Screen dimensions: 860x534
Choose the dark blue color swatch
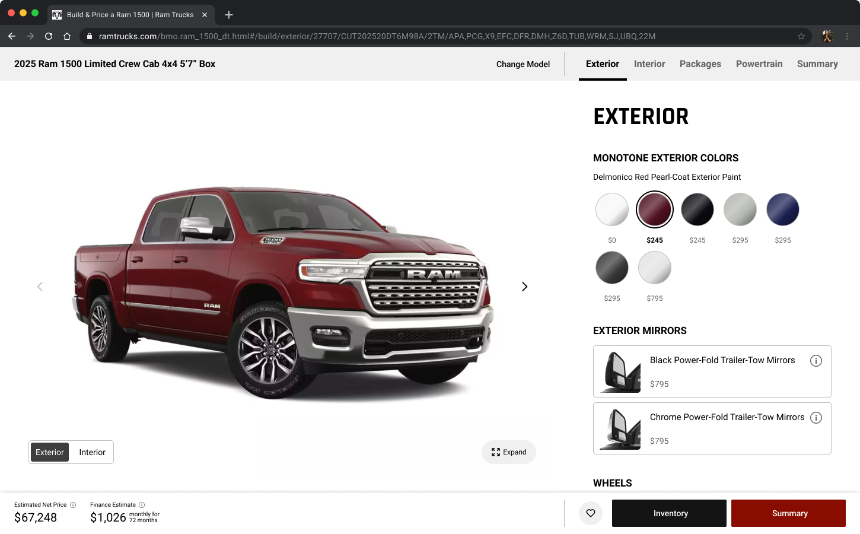[783, 209]
